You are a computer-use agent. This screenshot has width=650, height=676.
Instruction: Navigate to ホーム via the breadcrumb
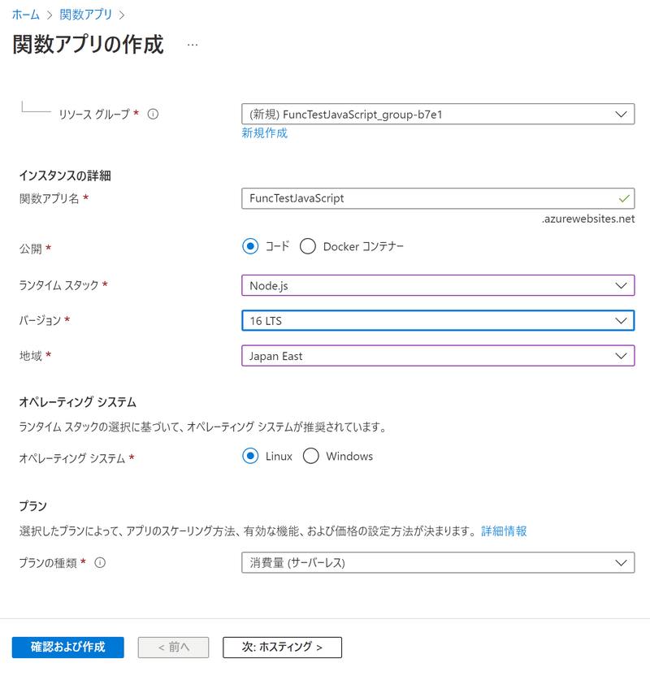[24, 13]
